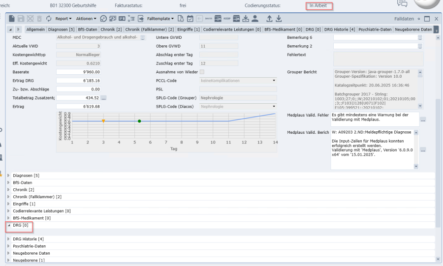Click the Baserate input field
This screenshot has width=443, height=266.
(x=79, y=72)
